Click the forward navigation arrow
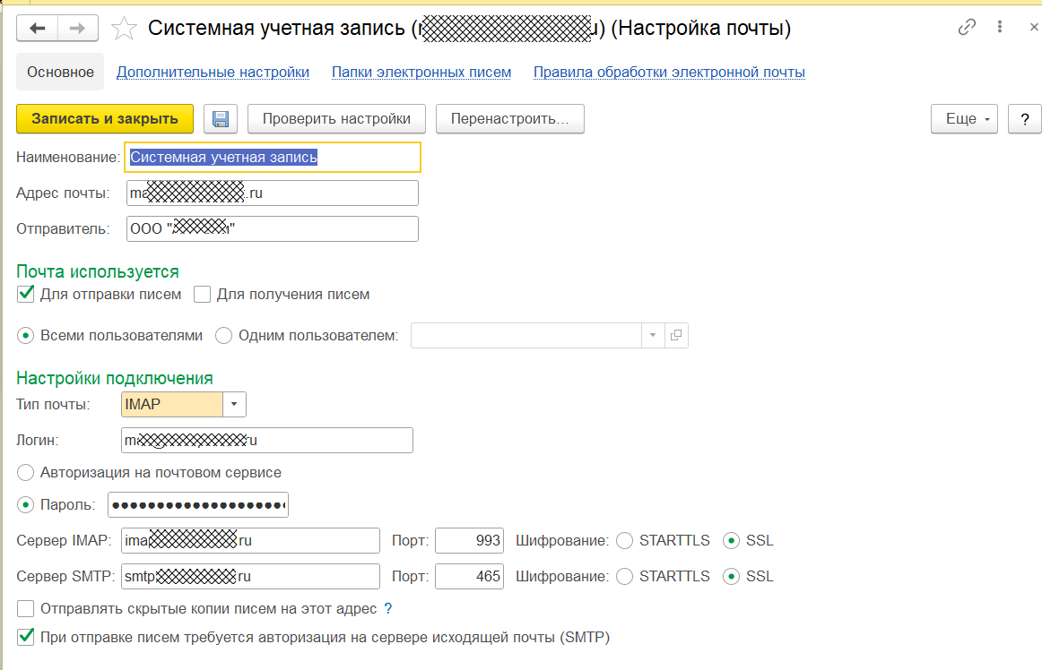 (x=78, y=29)
